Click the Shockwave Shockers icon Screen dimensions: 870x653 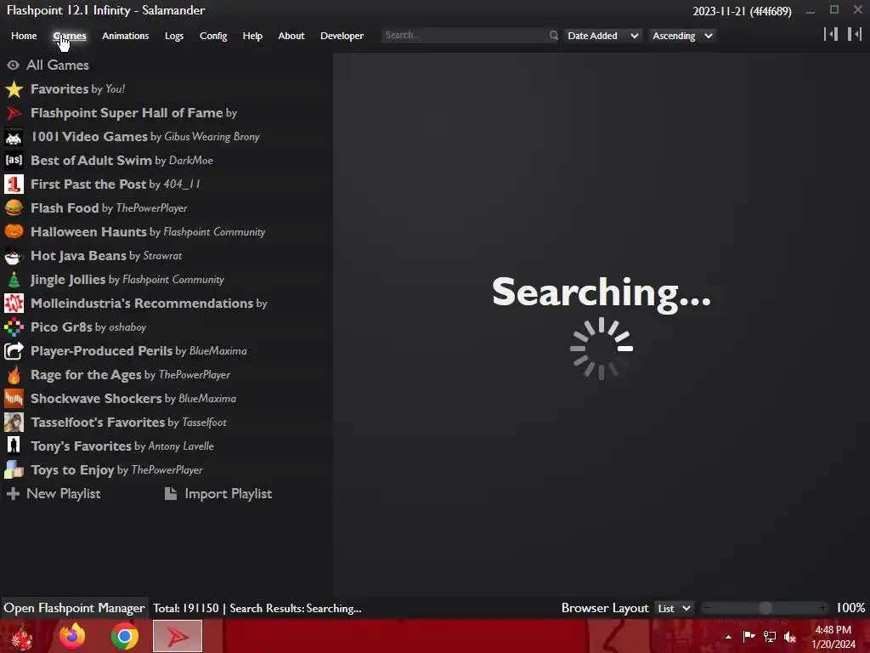tap(14, 399)
